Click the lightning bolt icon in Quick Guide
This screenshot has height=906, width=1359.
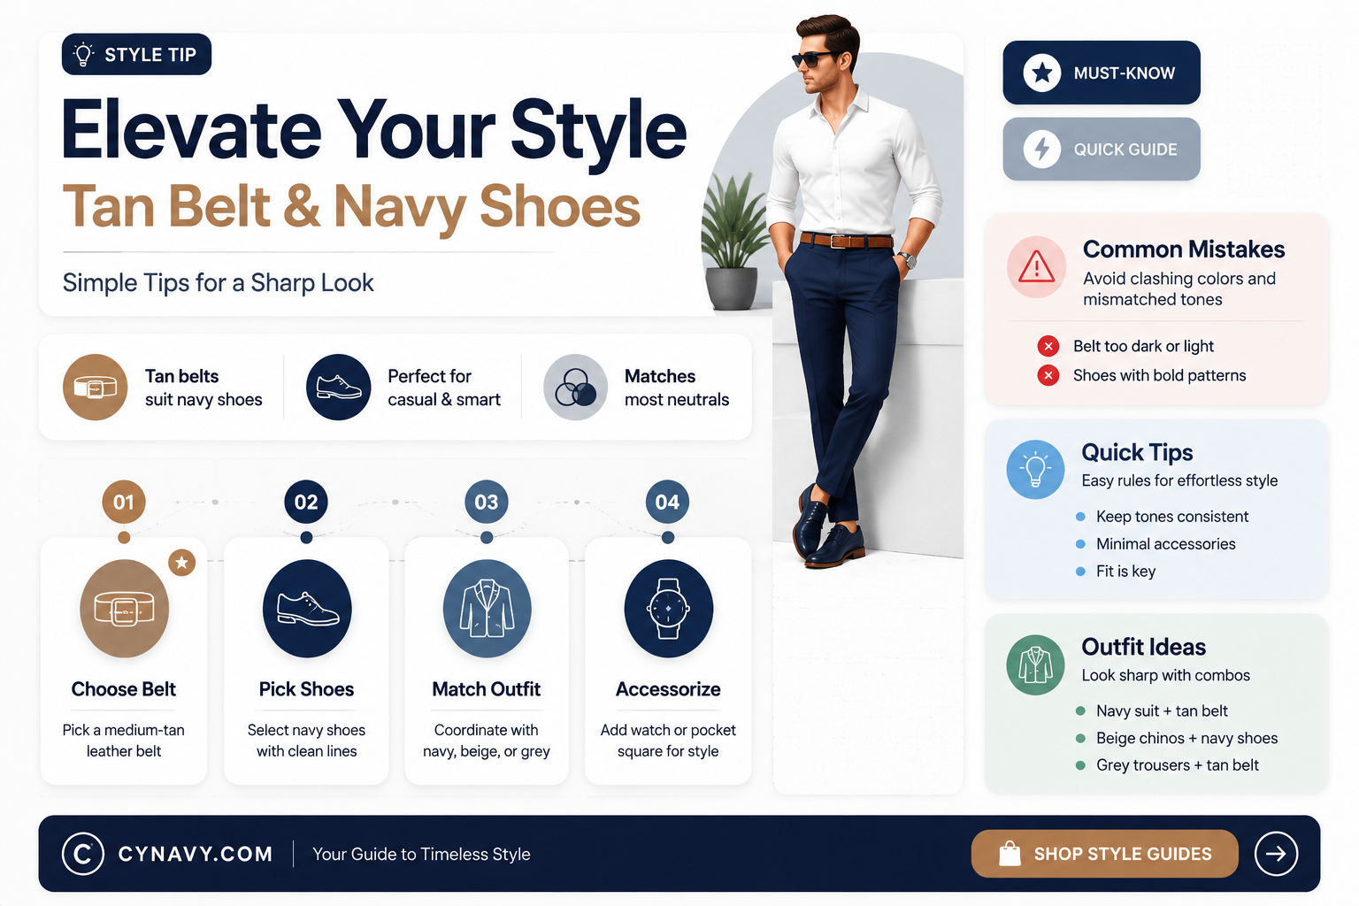[1042, 149]
